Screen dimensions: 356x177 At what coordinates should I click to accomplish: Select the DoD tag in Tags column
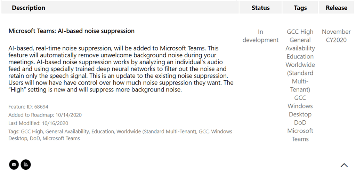300,122
